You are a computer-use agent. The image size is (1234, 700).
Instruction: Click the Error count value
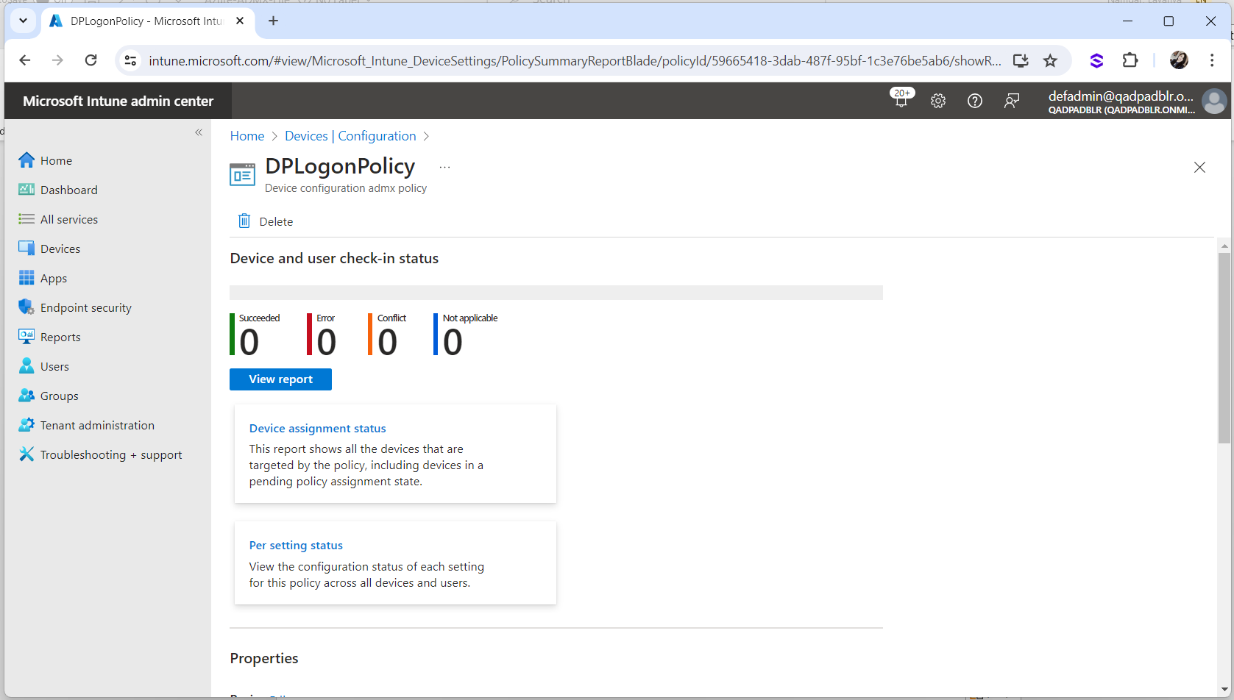click(327, 342)
